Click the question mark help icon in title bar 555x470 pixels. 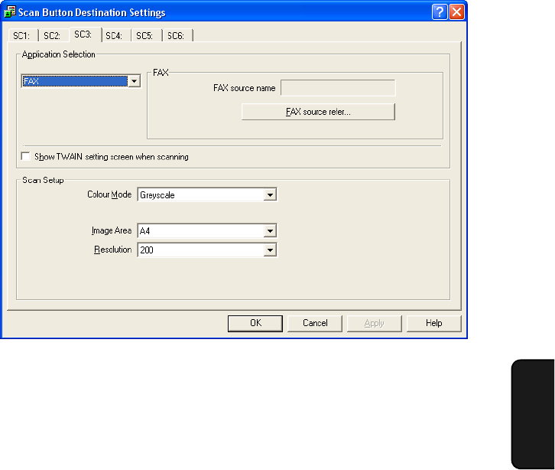(439, 12)
